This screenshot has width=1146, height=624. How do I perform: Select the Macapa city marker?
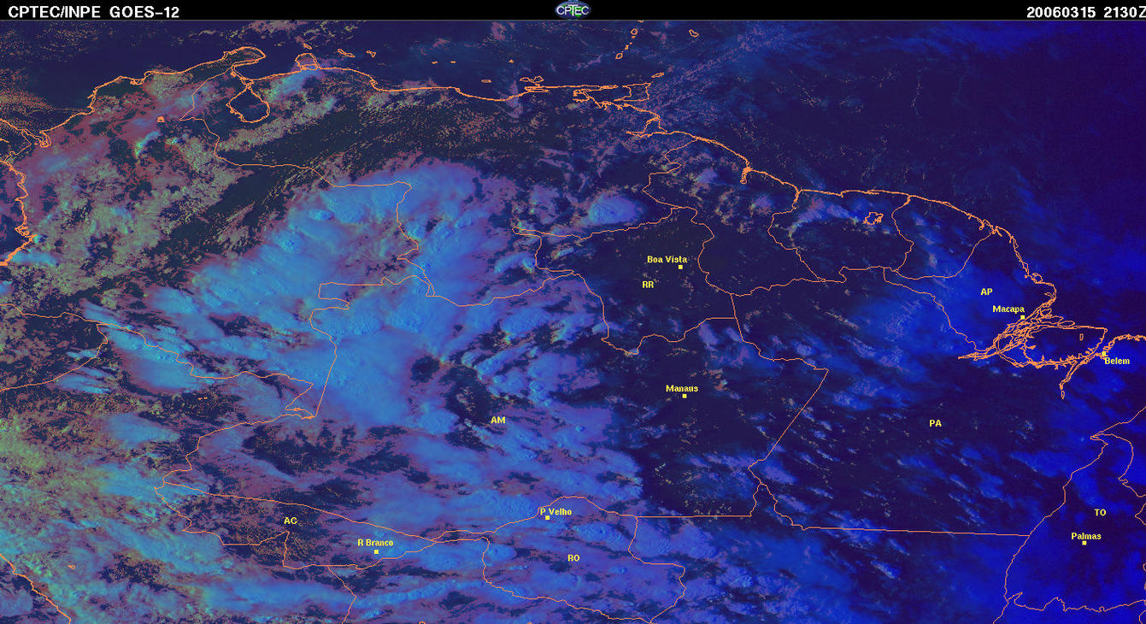tap(1022, 317)
